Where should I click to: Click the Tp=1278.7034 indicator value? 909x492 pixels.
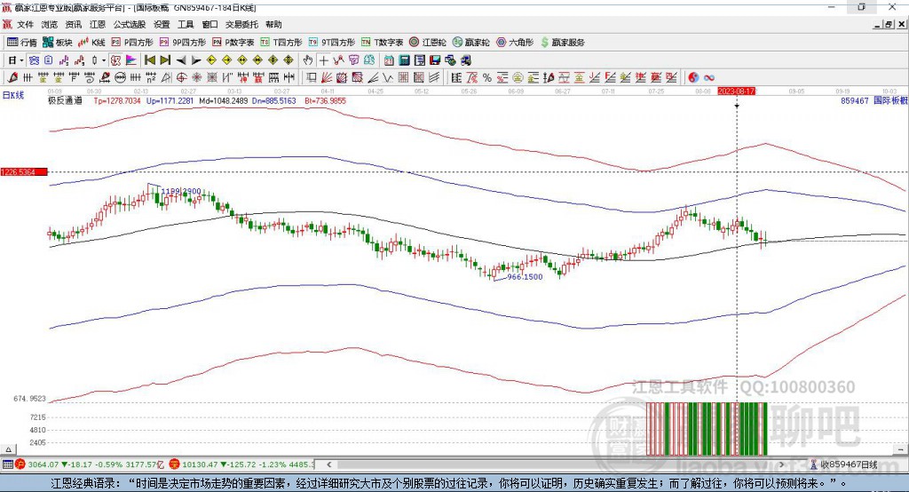pyautogui.click(x=117, y=101)
